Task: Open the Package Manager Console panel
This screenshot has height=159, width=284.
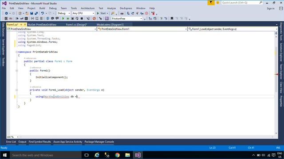Action: [x=99, y=142]
